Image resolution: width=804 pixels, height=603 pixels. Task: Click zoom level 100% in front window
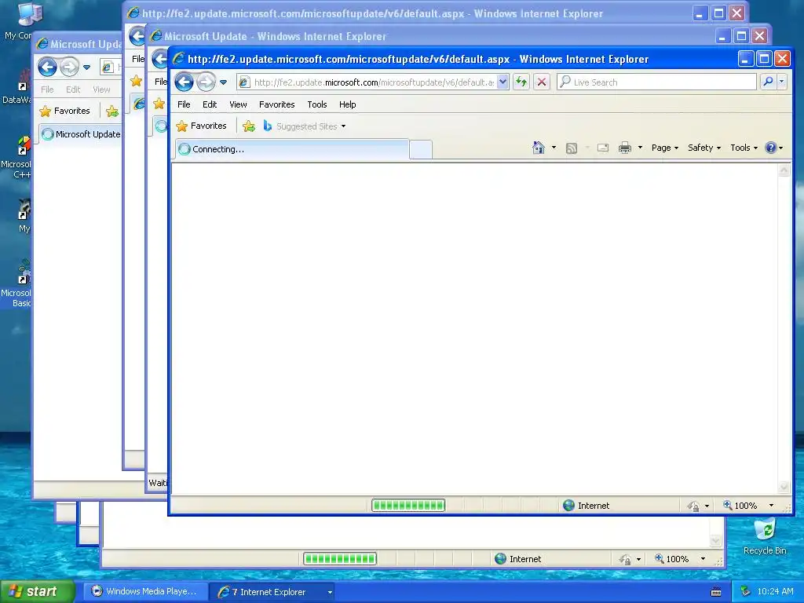point(740,506)
